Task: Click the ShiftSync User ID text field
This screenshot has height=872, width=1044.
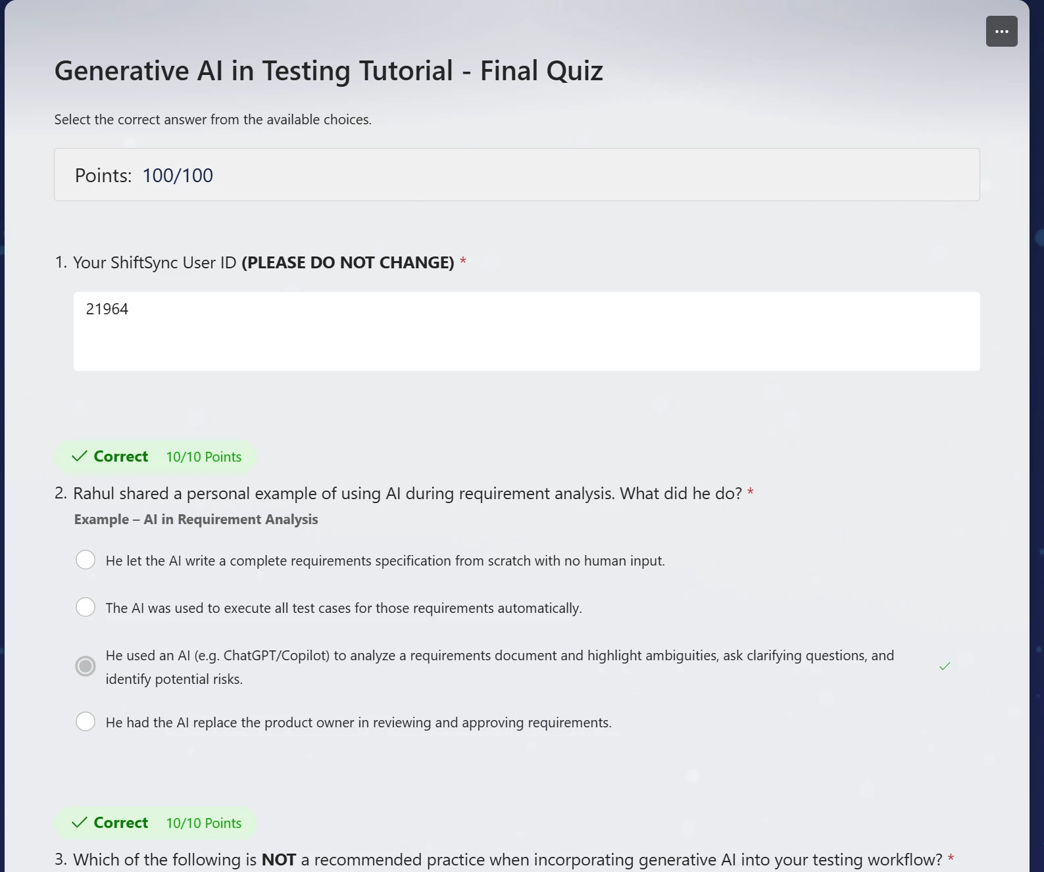Action: [526, 331]
